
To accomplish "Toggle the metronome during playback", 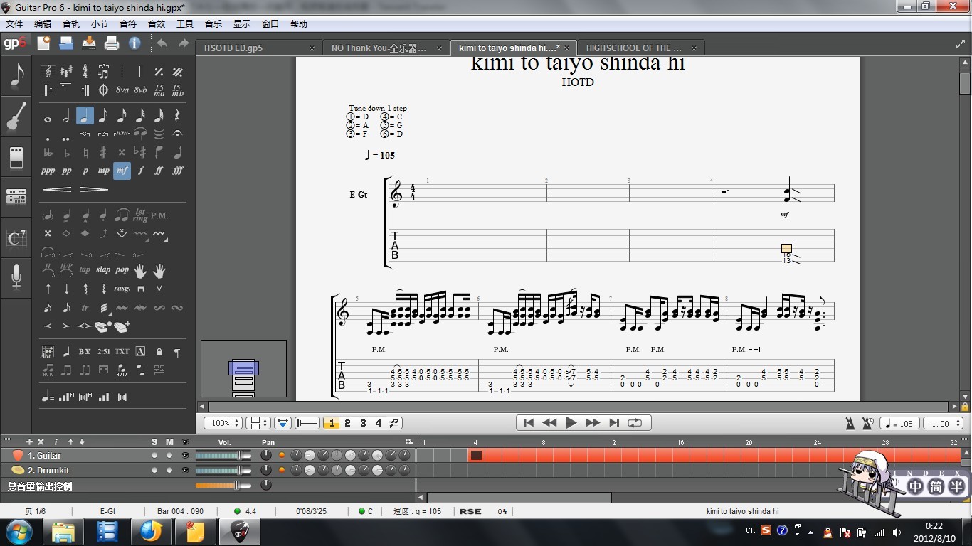I will 850,423.
